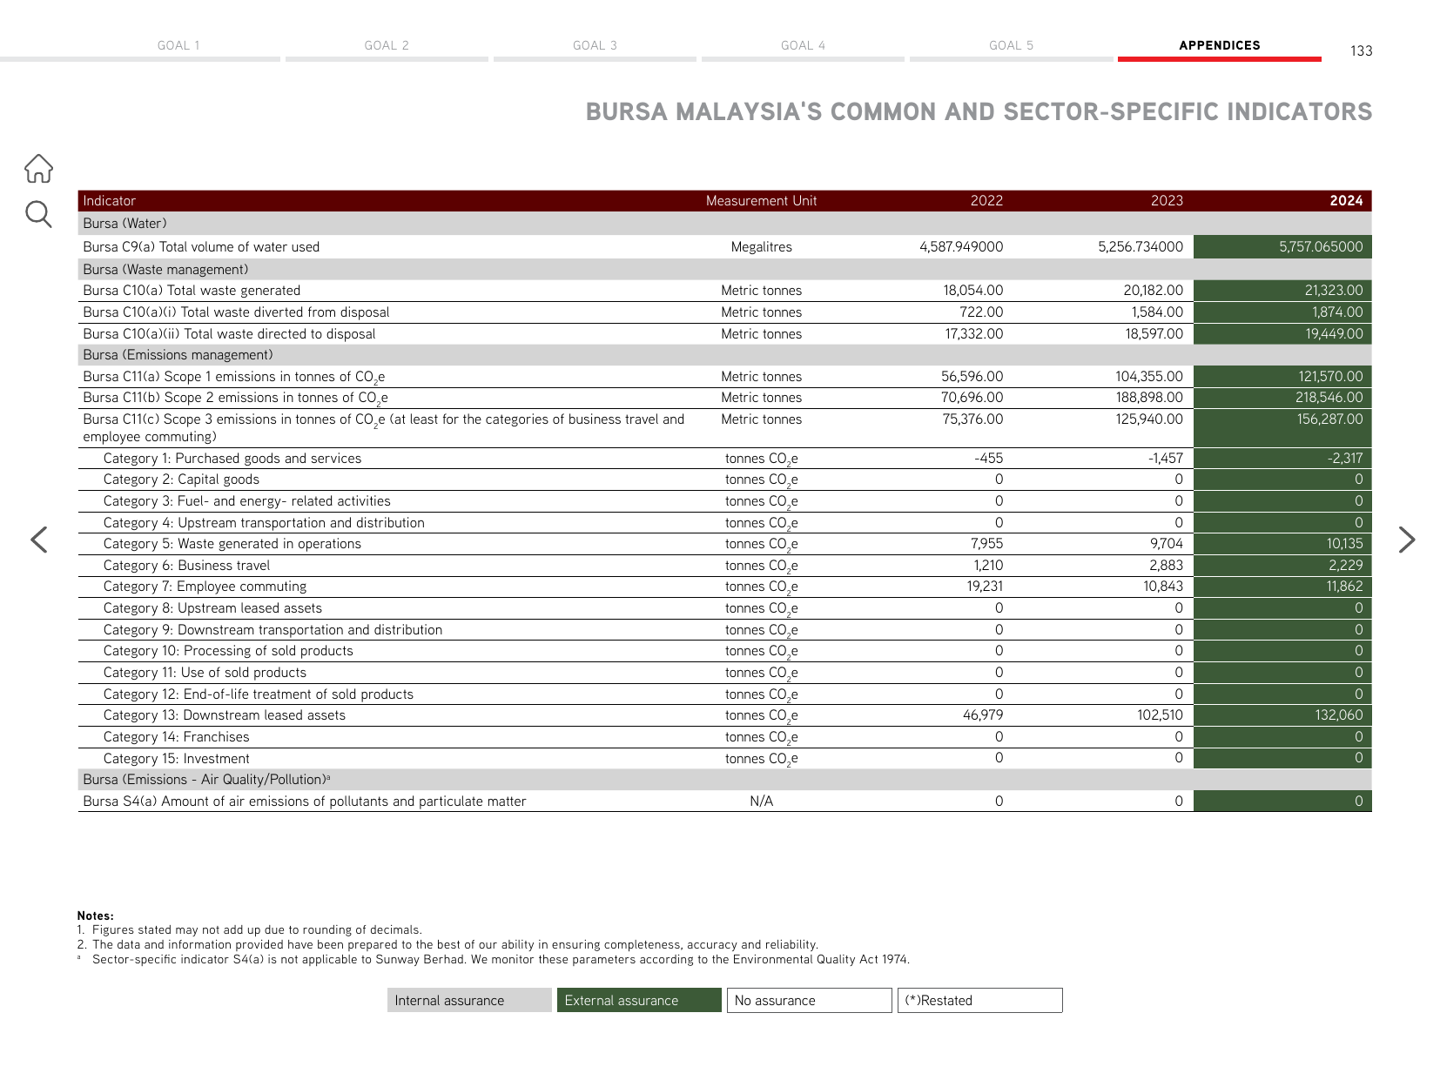Viewport: 1440px width, 1080px height.
Task: Click the 2022 column header
Action: tap(986, 201)
